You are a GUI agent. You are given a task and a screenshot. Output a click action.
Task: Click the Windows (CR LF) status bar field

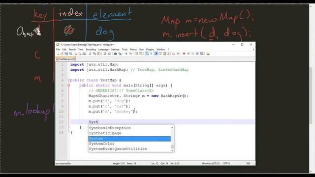pos(211,163)
